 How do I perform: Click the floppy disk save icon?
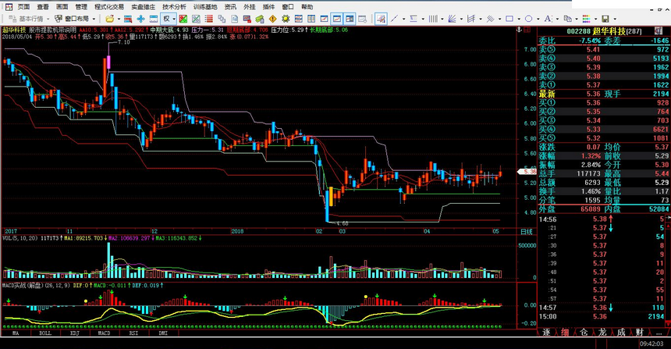click(x=605, y=19)
